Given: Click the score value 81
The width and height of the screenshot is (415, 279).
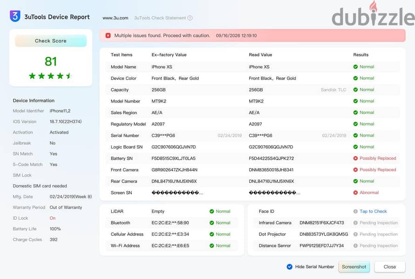Looking at the screenshot, I should pyautogui.click(x=51, y=61).
